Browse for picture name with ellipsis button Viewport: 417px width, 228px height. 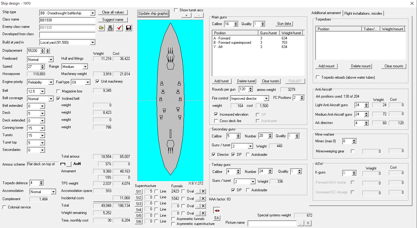pos(301,223)
